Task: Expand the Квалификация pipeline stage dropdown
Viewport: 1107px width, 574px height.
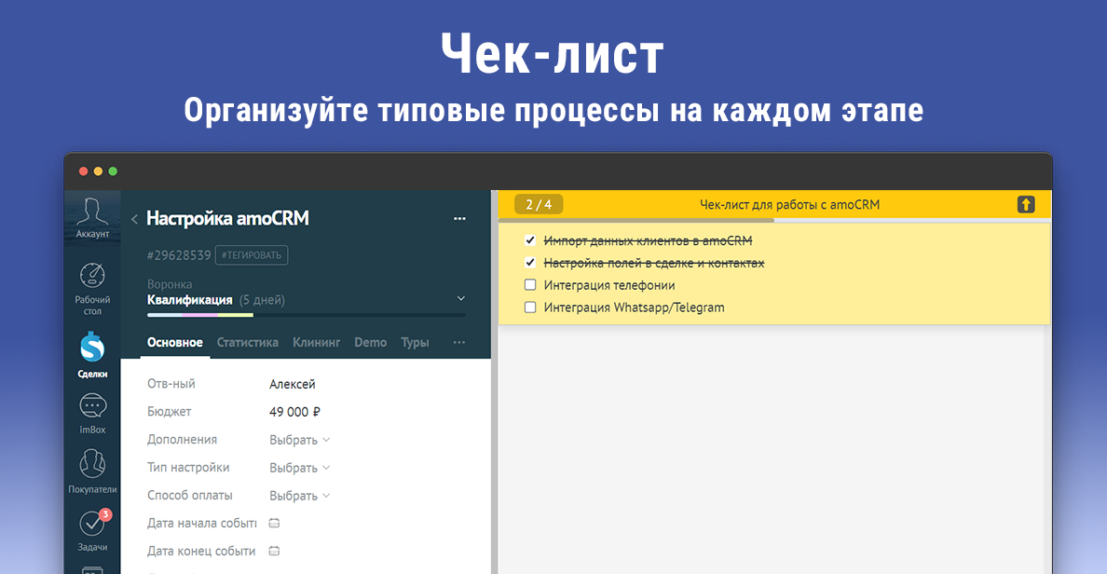Action: pos(461,299)
